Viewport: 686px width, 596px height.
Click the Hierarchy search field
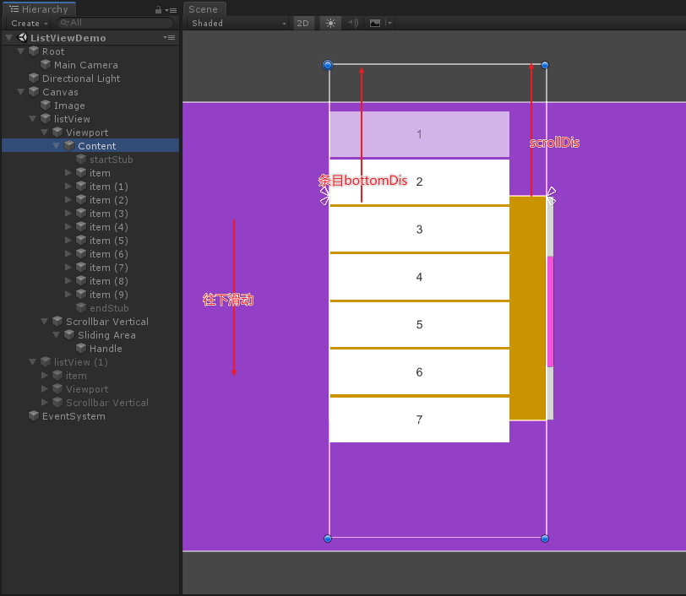pos(116,23)
